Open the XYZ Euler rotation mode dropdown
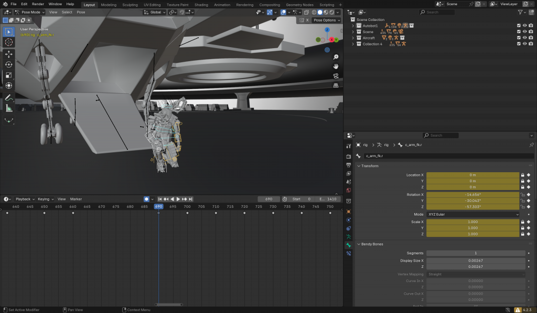 472,214
